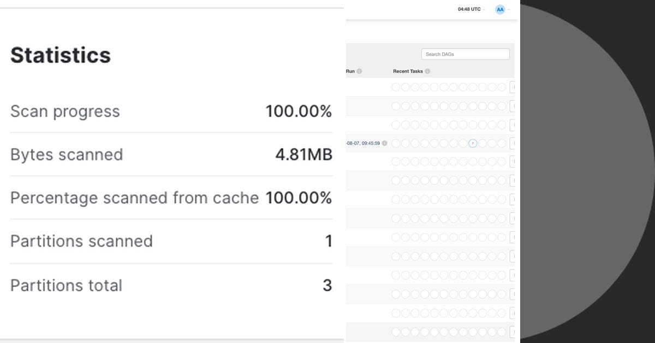Select the blue-outlined recent task circle

click(473, 143)
